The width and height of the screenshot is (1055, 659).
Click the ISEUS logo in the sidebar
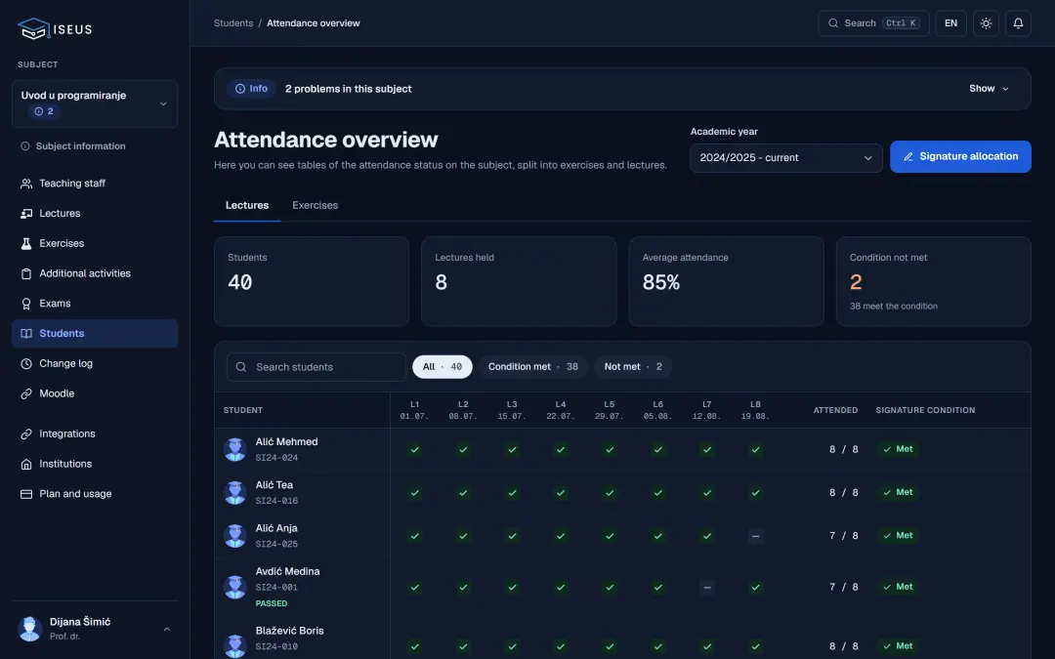(x=55, y=29)
